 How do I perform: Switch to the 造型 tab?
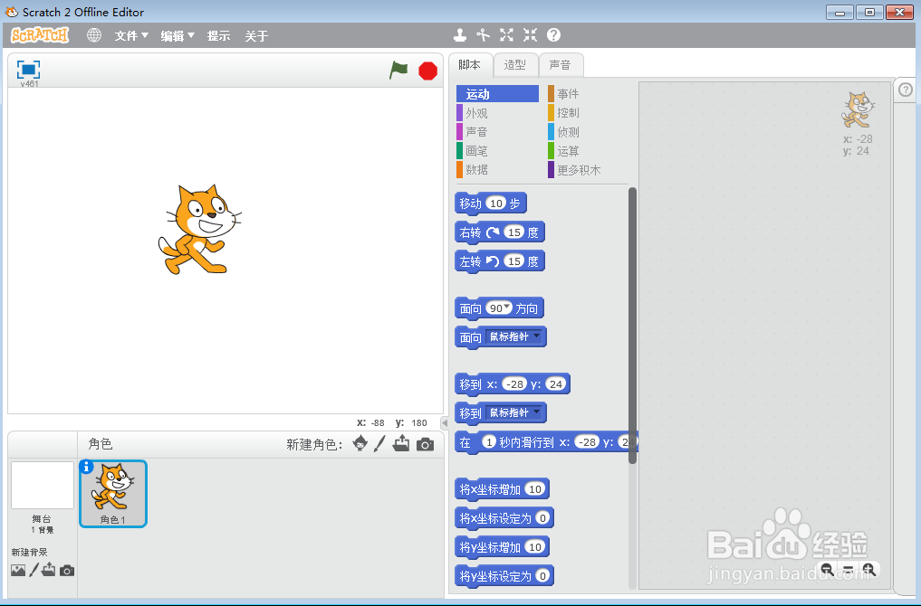514,64
